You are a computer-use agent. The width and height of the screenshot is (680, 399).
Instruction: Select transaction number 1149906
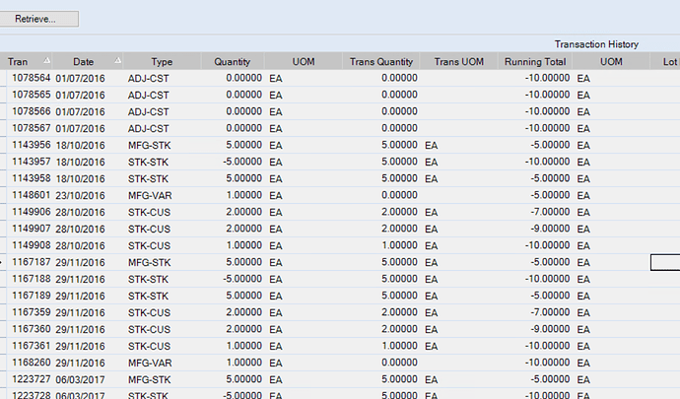click(x=32, y=212)
